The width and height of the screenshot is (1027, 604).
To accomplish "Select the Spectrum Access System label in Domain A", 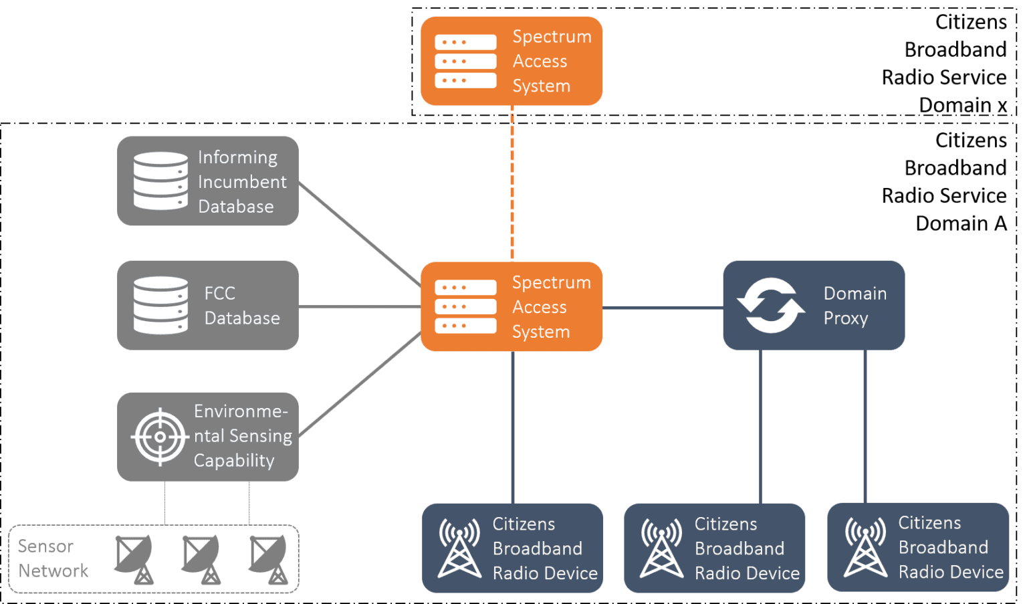I will pos(552,307).
